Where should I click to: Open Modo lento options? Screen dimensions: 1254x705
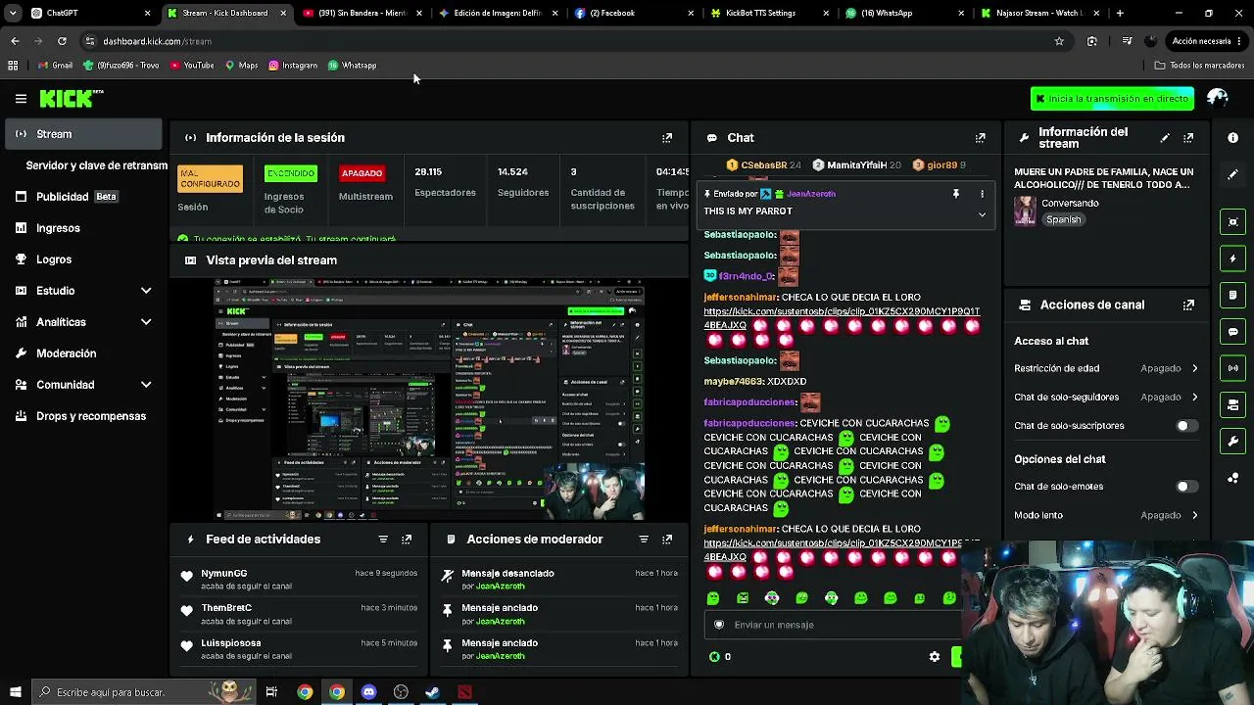[1107, 515]
